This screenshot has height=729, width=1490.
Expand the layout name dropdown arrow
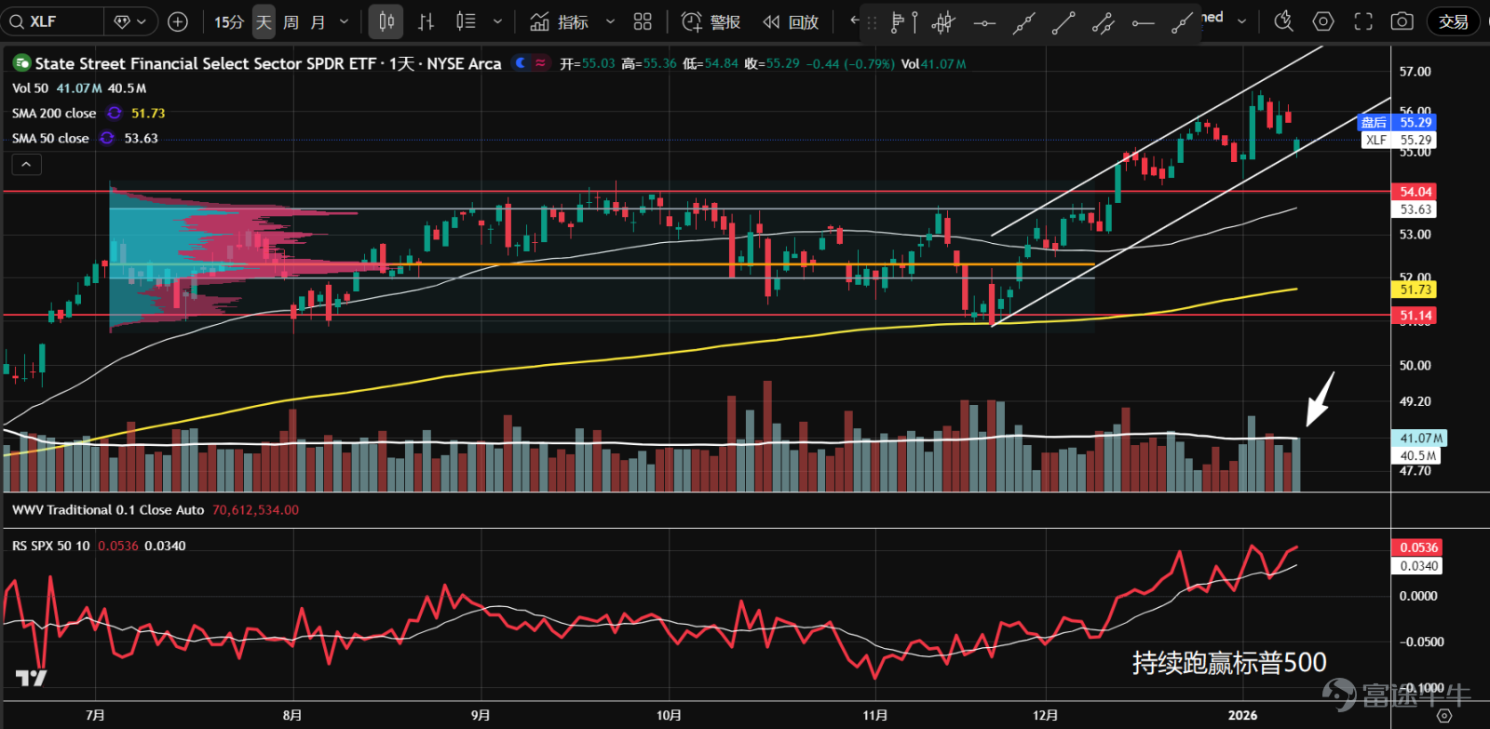tap(1241, 20)
